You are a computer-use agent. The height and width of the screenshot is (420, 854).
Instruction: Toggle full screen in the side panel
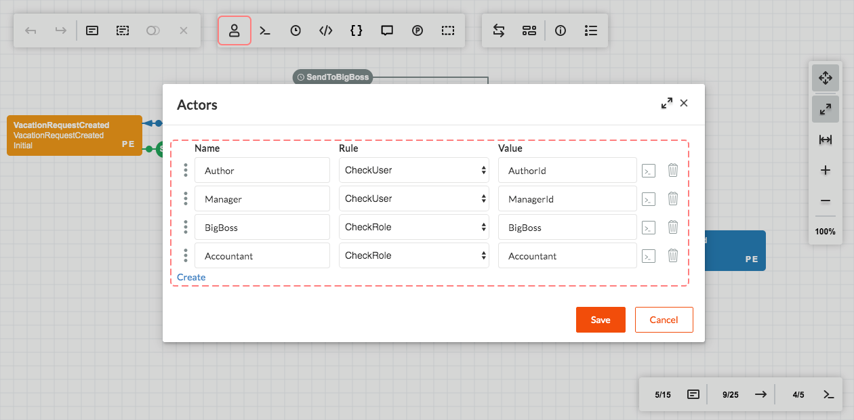click(826, 109)
